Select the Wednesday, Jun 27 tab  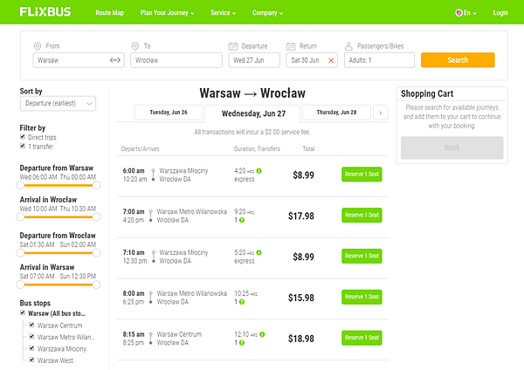pyautogui.click(x=253, y=113)
